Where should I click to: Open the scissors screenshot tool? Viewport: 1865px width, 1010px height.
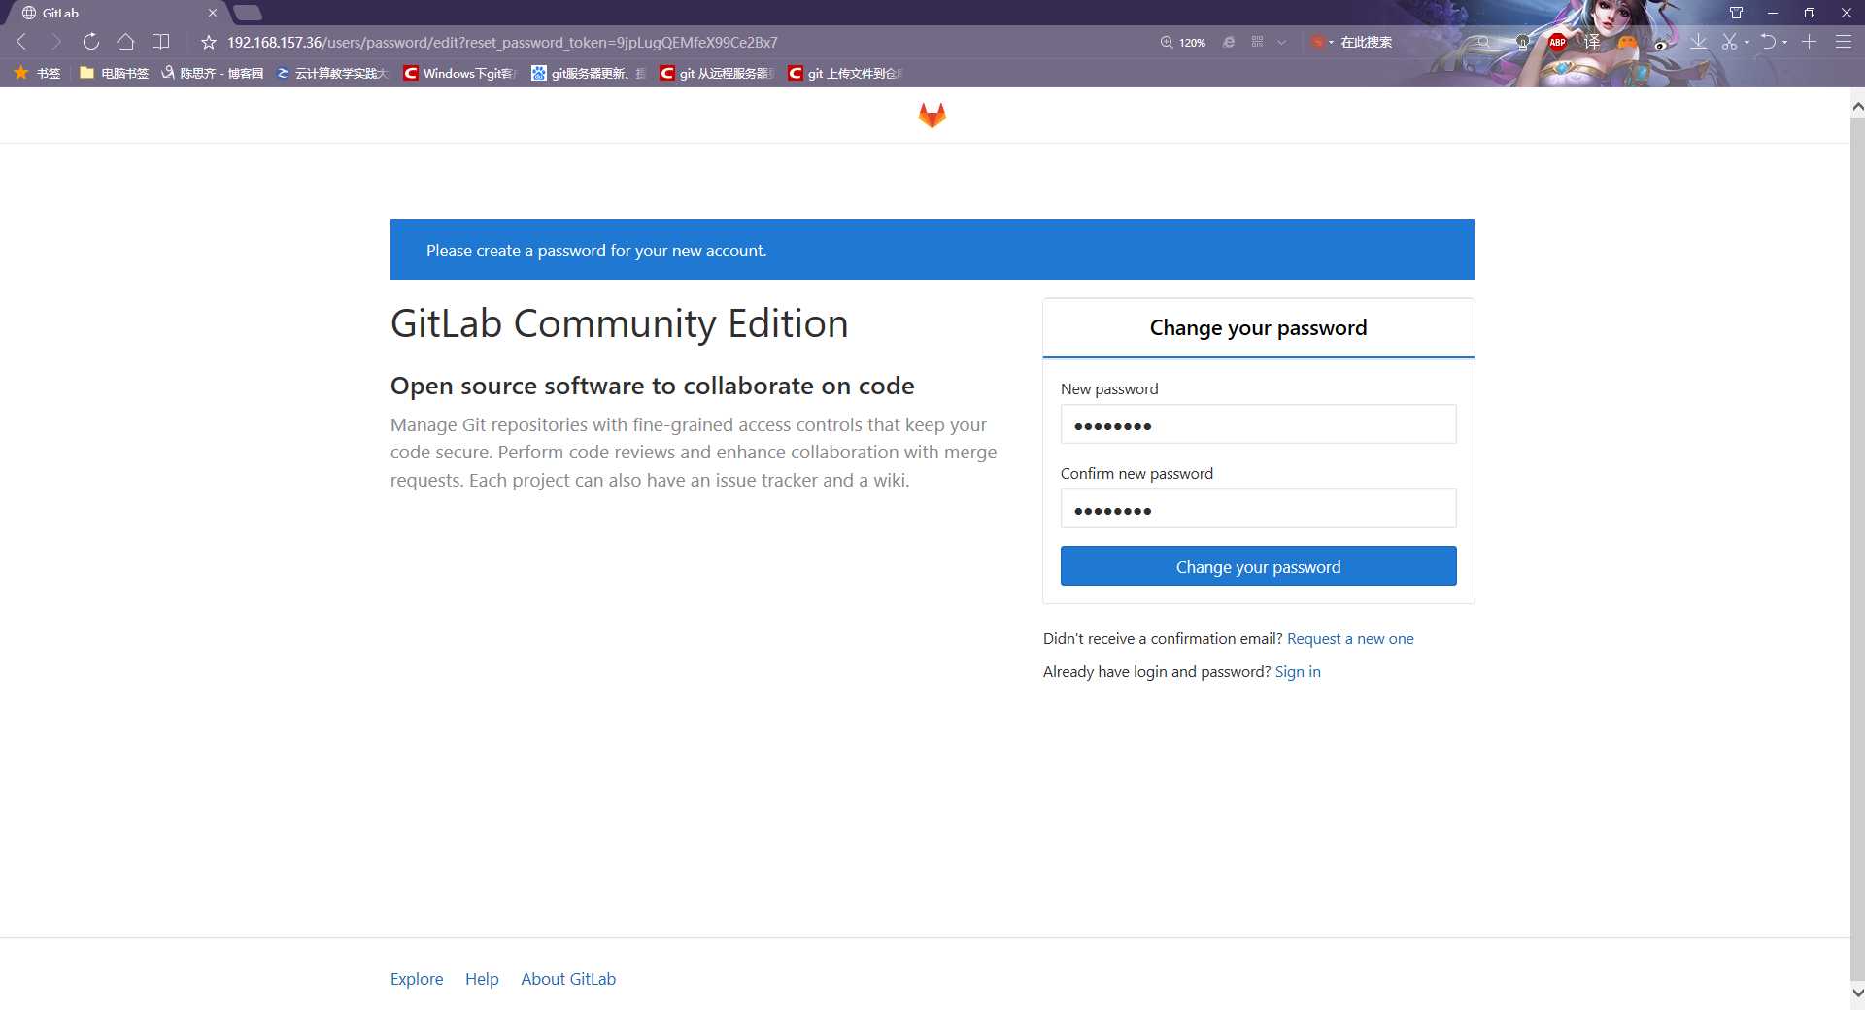(x=1729, y=42)
